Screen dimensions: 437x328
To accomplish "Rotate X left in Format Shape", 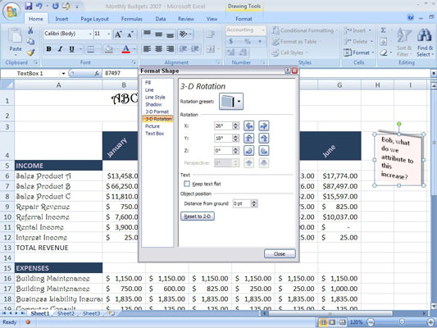I will point(249,125).
